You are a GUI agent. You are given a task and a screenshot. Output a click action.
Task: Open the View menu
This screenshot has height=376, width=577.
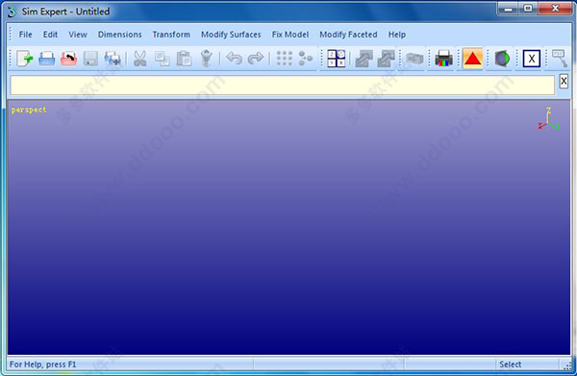pos(78,35)
